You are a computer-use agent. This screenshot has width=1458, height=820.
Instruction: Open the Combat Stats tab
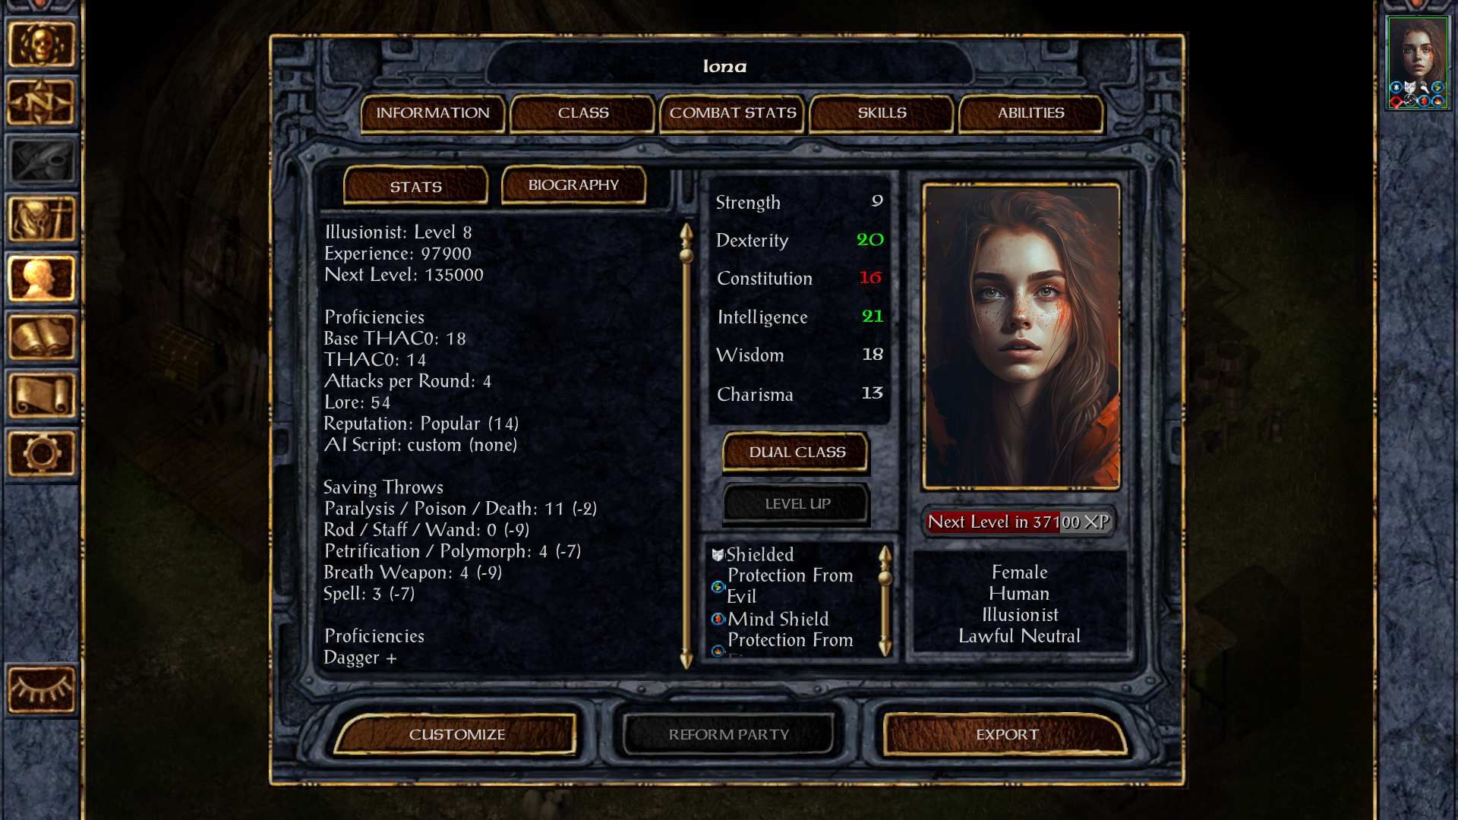click(x=733, y=113)
